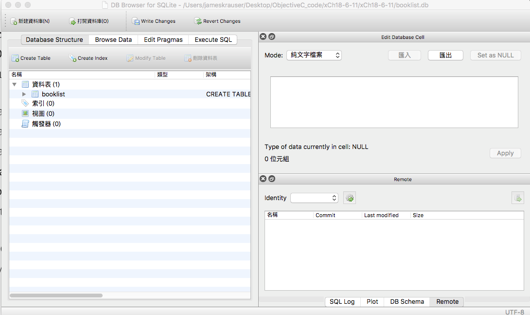This screenshot has height=315, width=530.
Task: Expand the booklist table entry
Action: click(x=24, y=94)
